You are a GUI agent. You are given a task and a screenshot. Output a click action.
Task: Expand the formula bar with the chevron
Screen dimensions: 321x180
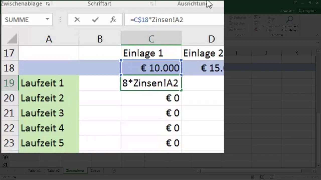coord(317,43)
